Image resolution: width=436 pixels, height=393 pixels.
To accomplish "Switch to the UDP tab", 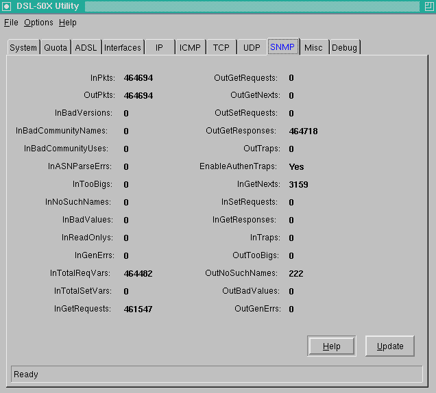I will click(252, 47).
